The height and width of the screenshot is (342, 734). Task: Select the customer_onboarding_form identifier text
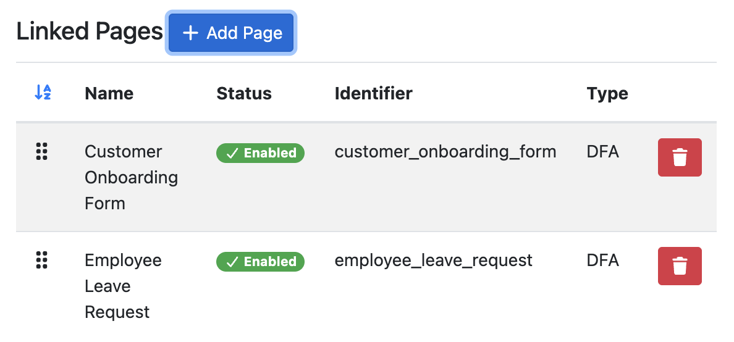(445, 152)
